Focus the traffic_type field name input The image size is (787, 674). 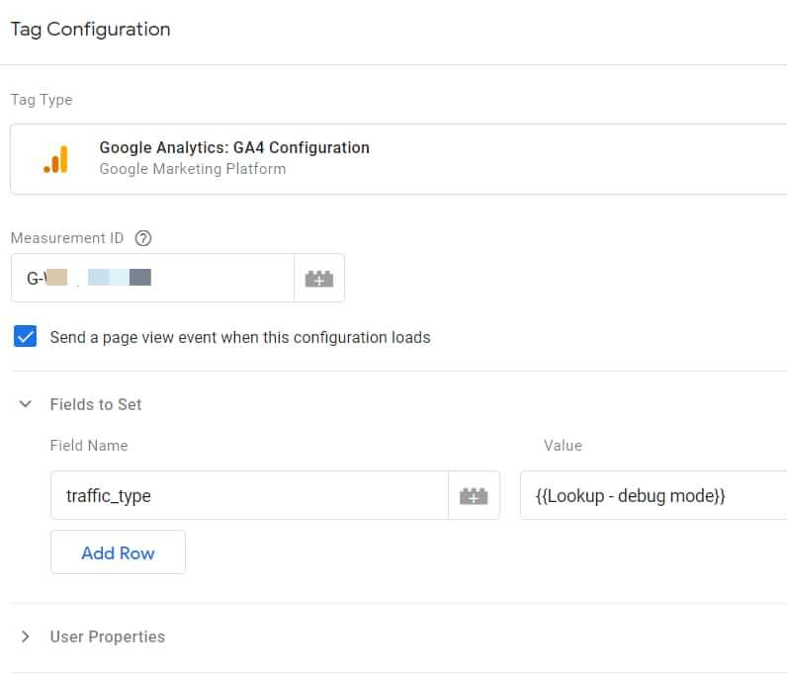(247, 495)
